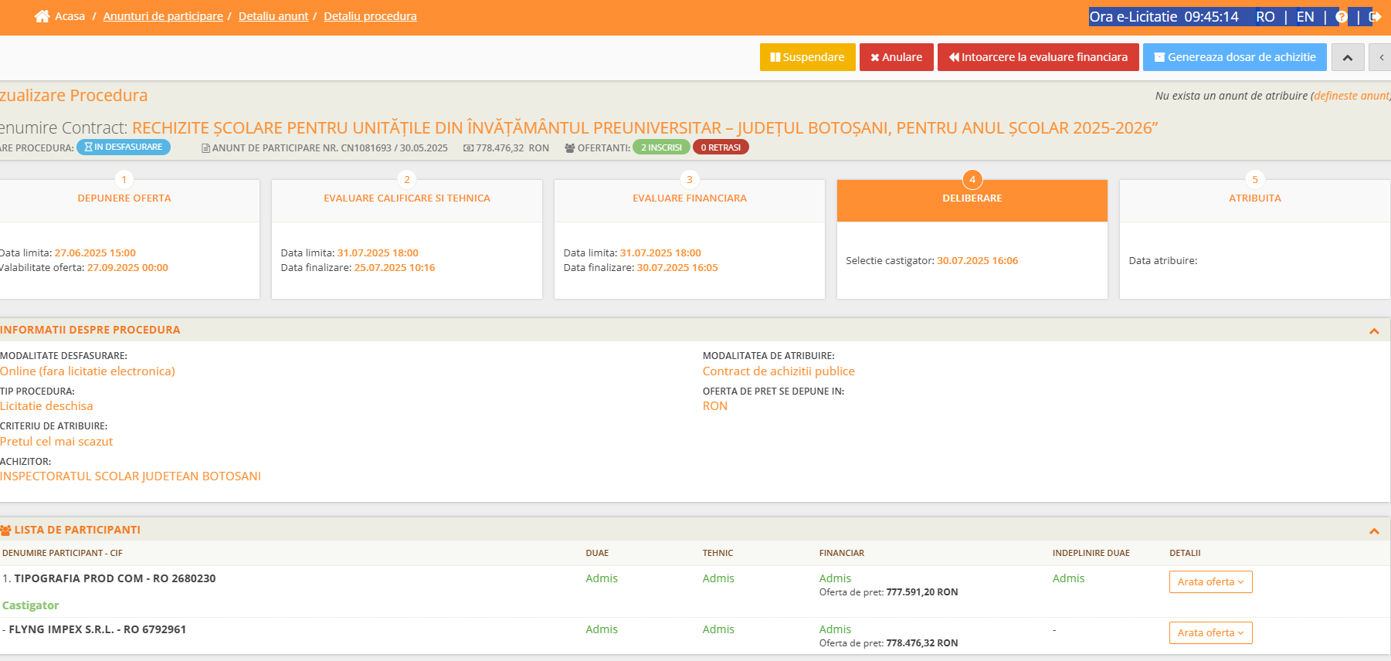Click the scroll-up chevron toolbar button

[x=1348, y=57]
